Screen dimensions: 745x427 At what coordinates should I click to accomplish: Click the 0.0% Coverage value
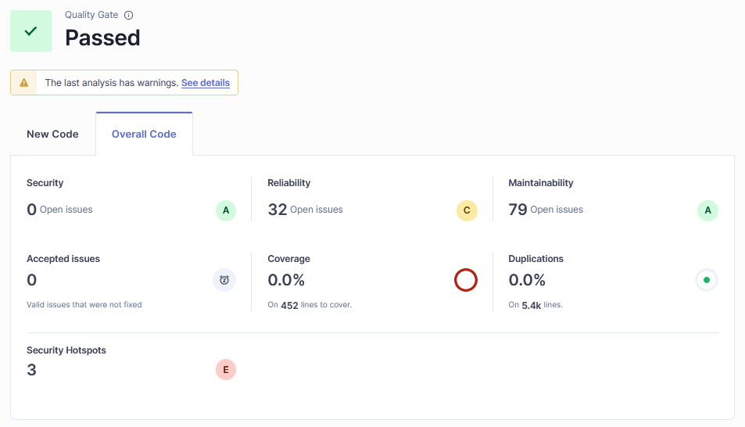(x=286, y=280)
